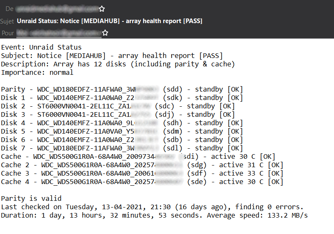
Task: Click the blurred sender email address
Action: click(x=57, y=9)
